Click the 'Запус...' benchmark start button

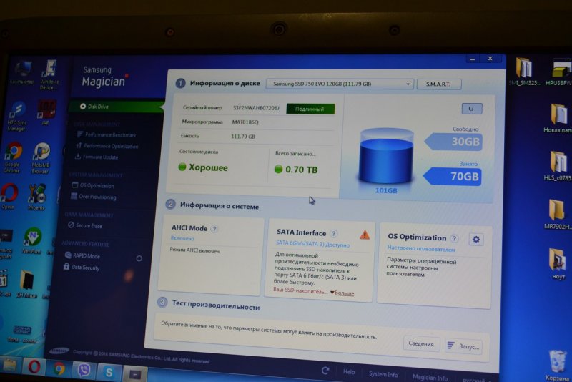(x=463, y=346)
